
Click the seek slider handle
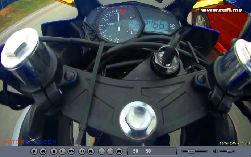point(192,151)
